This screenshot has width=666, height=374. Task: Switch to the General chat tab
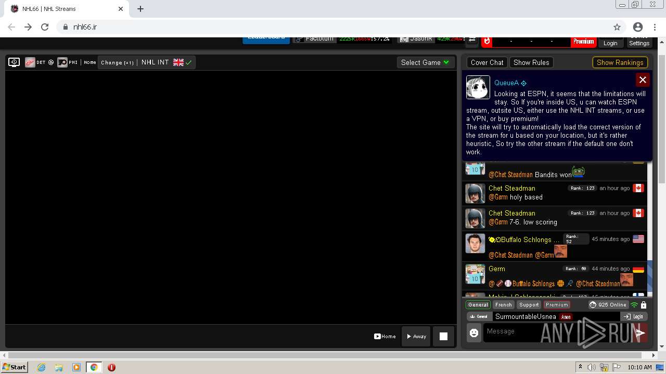click(478, 305)
